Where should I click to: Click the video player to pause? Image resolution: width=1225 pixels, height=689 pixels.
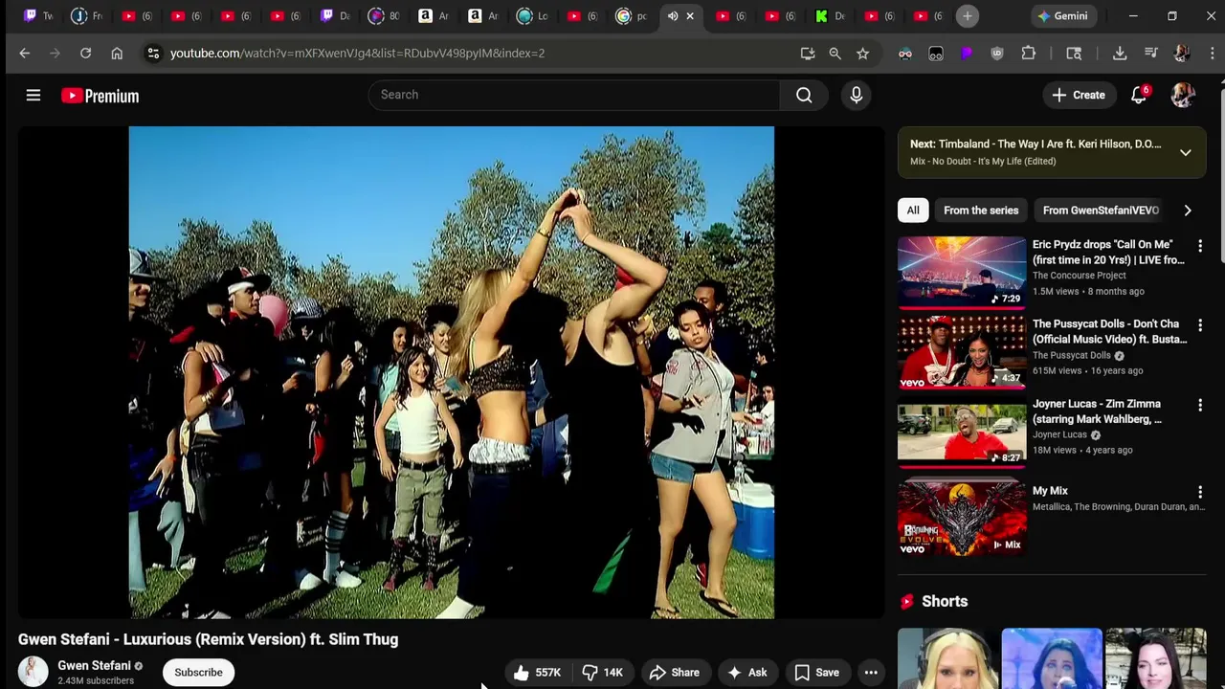[452, 372]
